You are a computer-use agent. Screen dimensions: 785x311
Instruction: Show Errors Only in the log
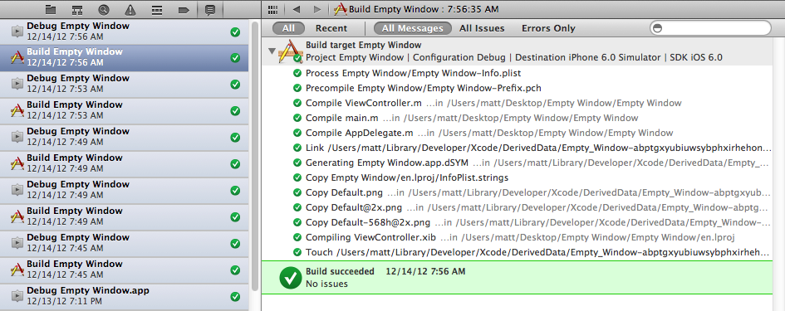548,28
